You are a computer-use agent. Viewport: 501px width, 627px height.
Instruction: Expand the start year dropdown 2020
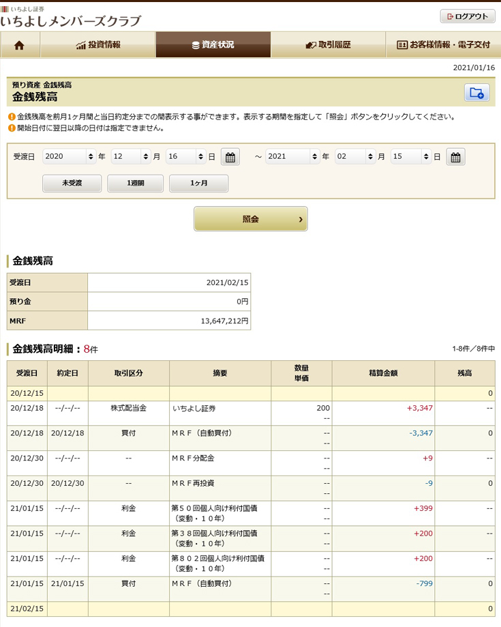pos(70,157)
